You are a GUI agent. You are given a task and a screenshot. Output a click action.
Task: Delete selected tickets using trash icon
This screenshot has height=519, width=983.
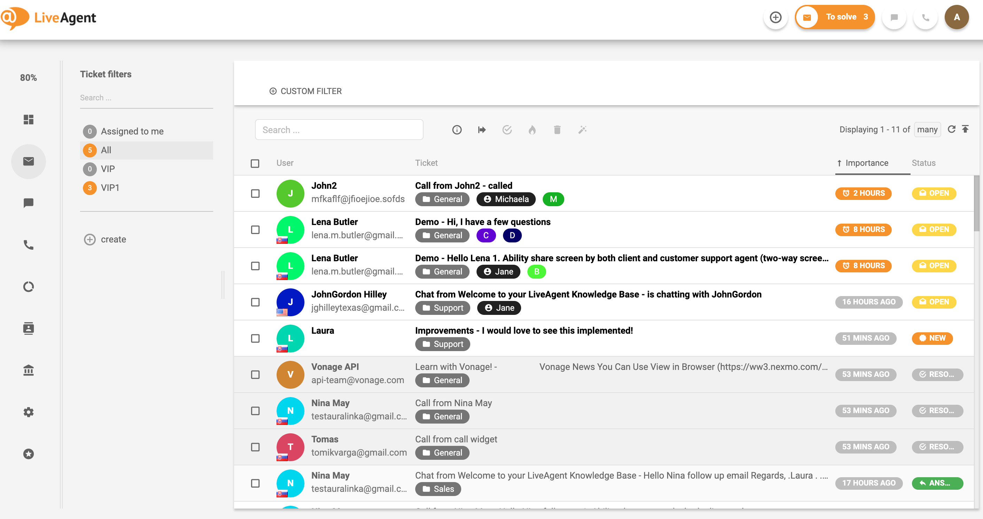pyautogui.click(x=557, y=130)
